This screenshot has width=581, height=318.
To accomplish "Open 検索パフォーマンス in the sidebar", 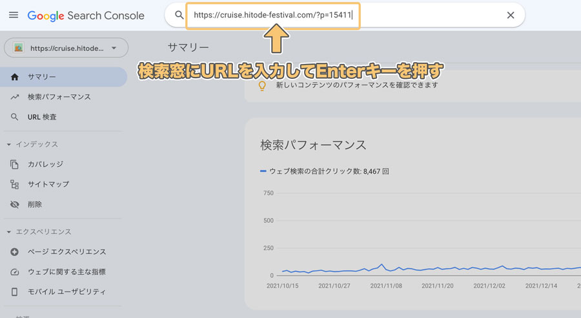I will [x=59, y=97].
